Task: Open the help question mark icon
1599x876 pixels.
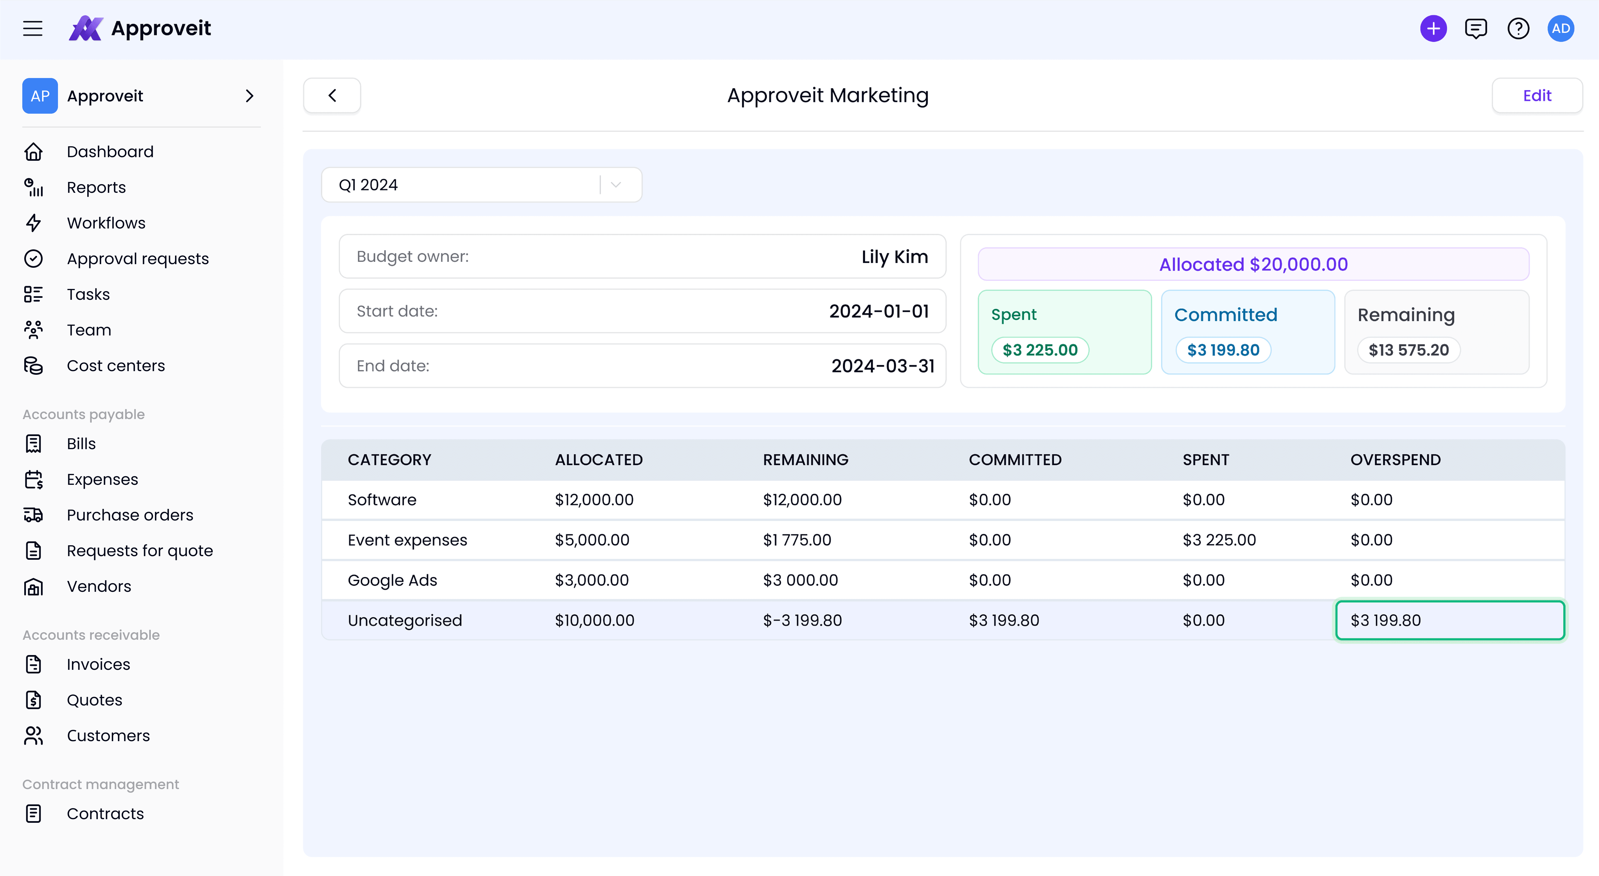Action: (1518, 28)
